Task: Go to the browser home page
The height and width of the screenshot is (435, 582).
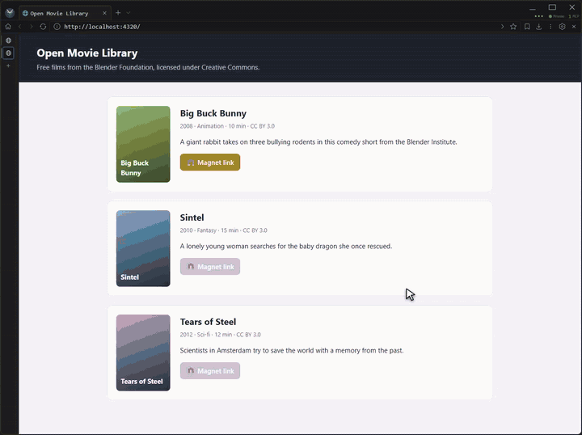Action: 8,27
